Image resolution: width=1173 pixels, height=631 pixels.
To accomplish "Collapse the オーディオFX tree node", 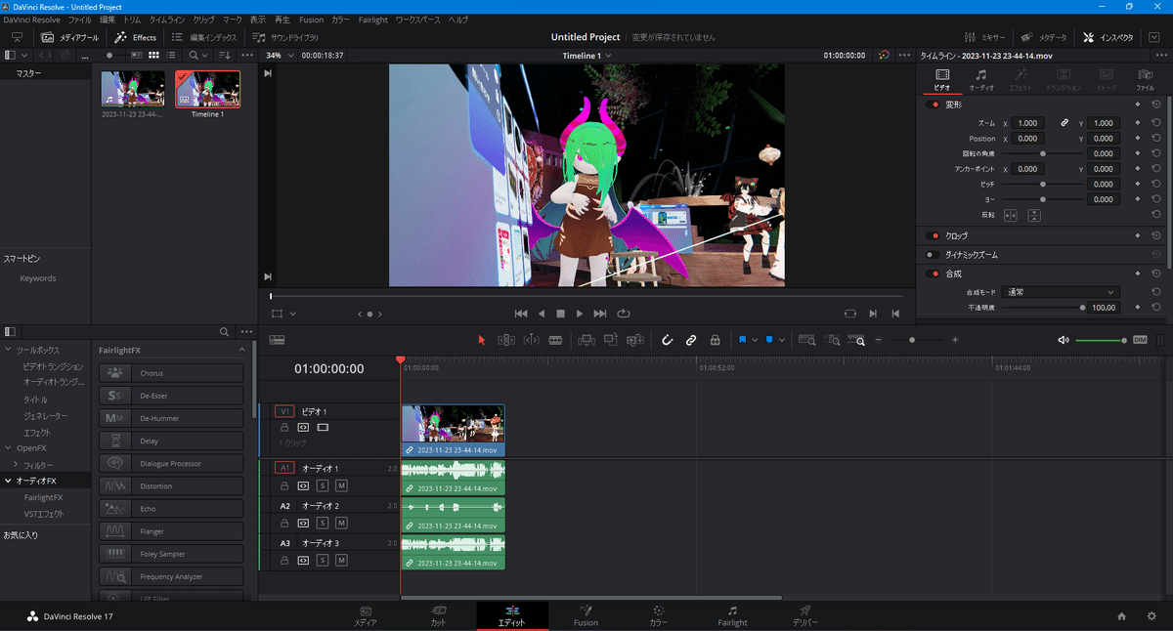I will click(x=9, y=481).
